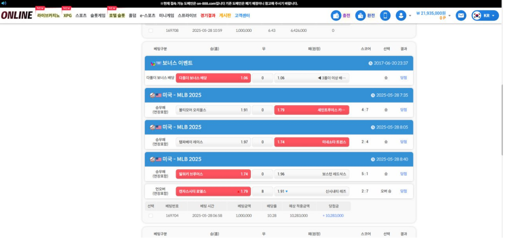Open the 스프라이브 menu
This screenshot has height=246, width=505.
click(x=187, y=16)
